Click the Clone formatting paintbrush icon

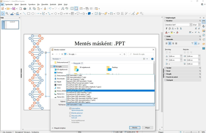(x=45, y=9)
